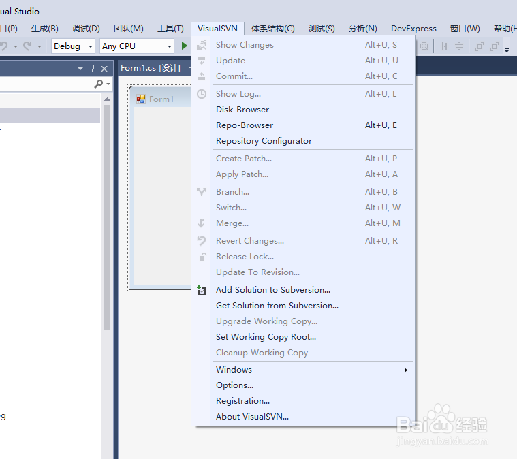Open the Undo history dropdown arrow
The height and width of the screenshot is (459, 517).
(x=15, y=46)
